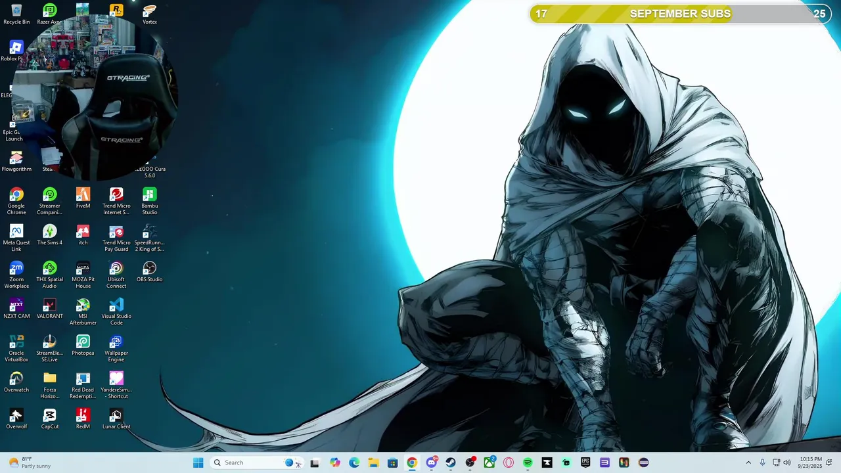This screenshot has height=473, width=841.
Task: Open the weather widget showing 81°F
Action: tap(30, 462)
